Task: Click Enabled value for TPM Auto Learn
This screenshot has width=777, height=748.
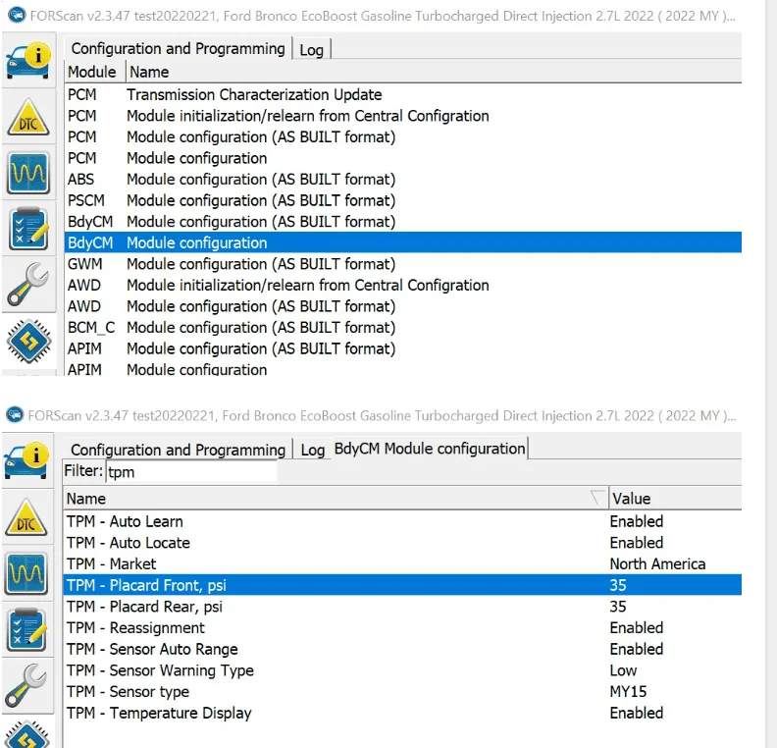Action: 637,521
